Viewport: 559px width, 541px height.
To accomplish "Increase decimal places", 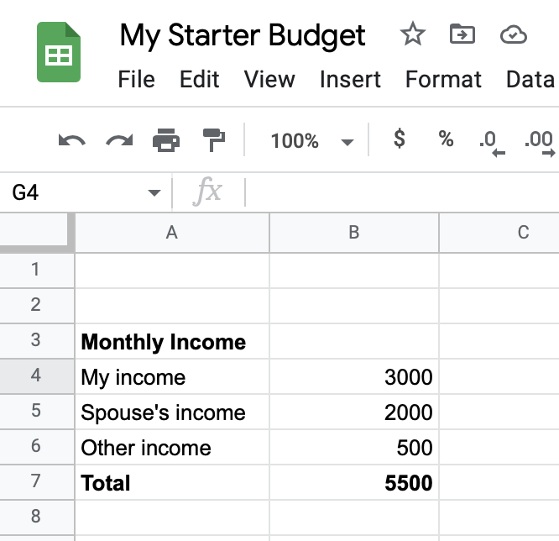I will (540, 143).
